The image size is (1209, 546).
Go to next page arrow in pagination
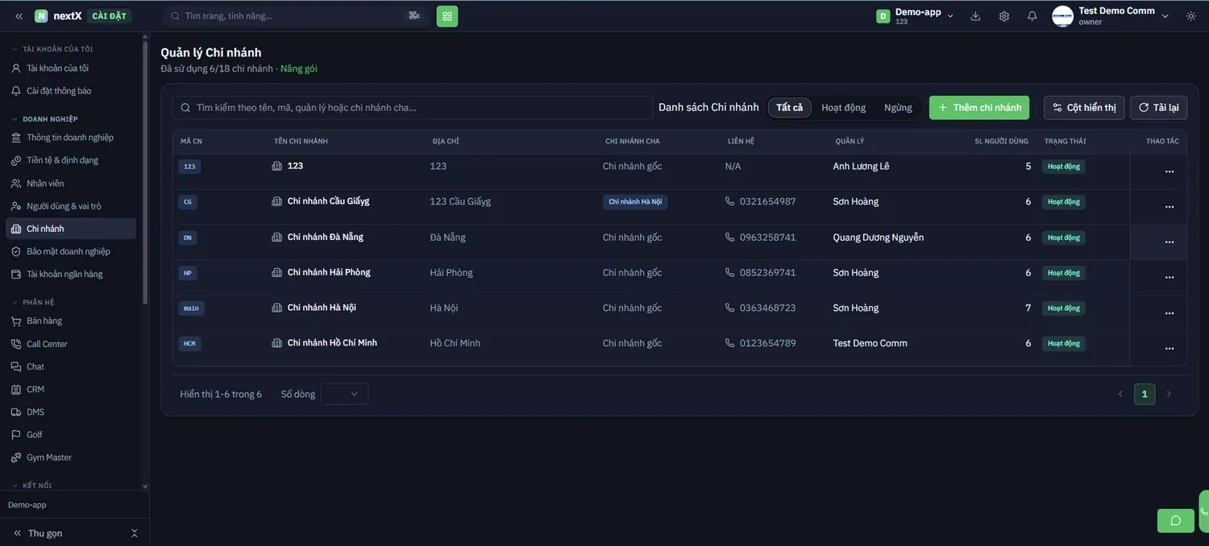(x=1169, y=394)
